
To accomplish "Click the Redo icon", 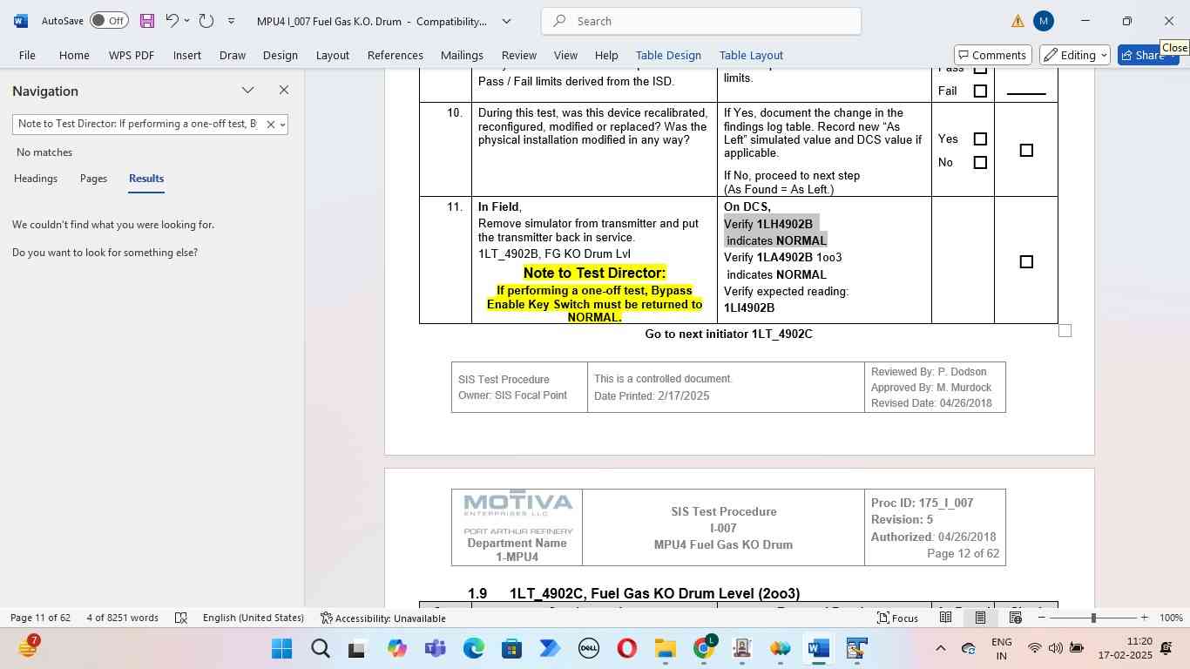I will click(206, 20).
